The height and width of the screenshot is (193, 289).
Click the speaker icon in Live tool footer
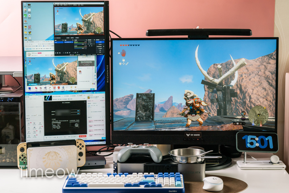coord(47,138)
